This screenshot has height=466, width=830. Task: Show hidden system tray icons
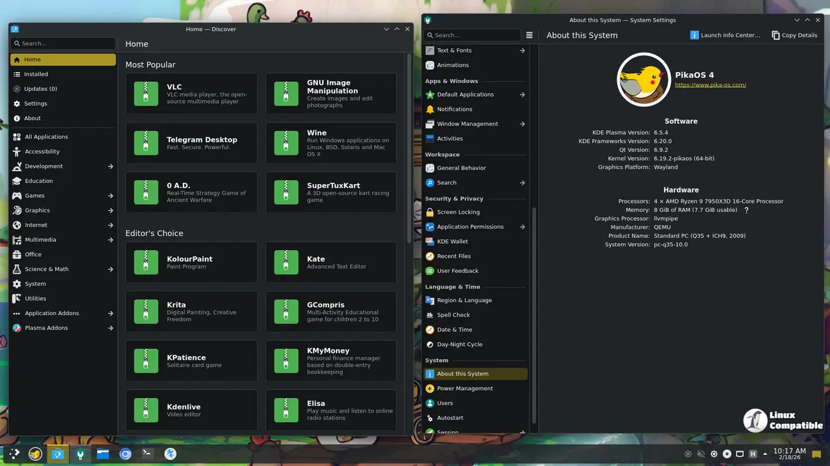765,454
